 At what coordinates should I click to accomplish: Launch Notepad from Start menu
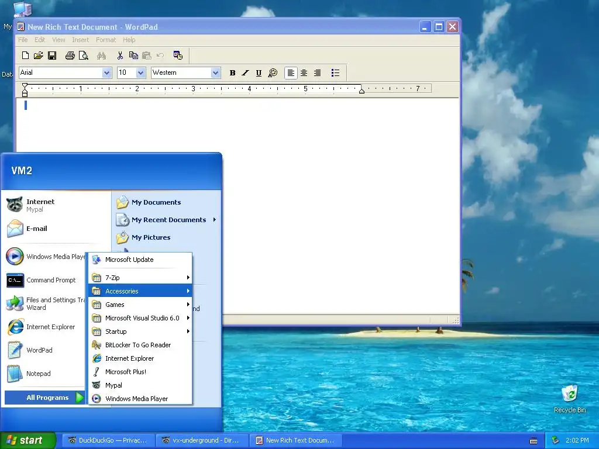44,374
